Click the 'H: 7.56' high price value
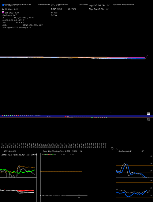The height and width of the screenshot is (202, 153). point(54,13)
